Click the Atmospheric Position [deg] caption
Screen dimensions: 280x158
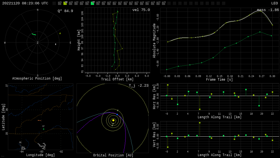37,78
